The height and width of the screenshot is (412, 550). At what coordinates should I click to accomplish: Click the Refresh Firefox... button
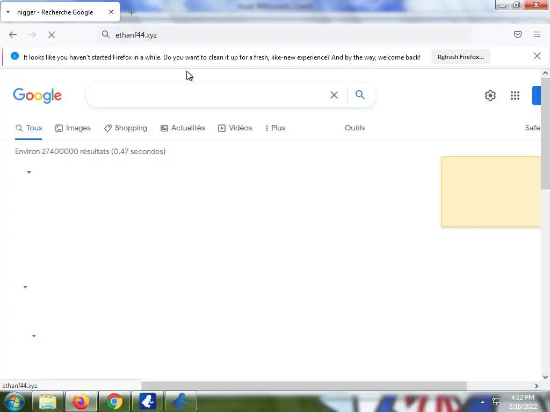click(460, 57)
